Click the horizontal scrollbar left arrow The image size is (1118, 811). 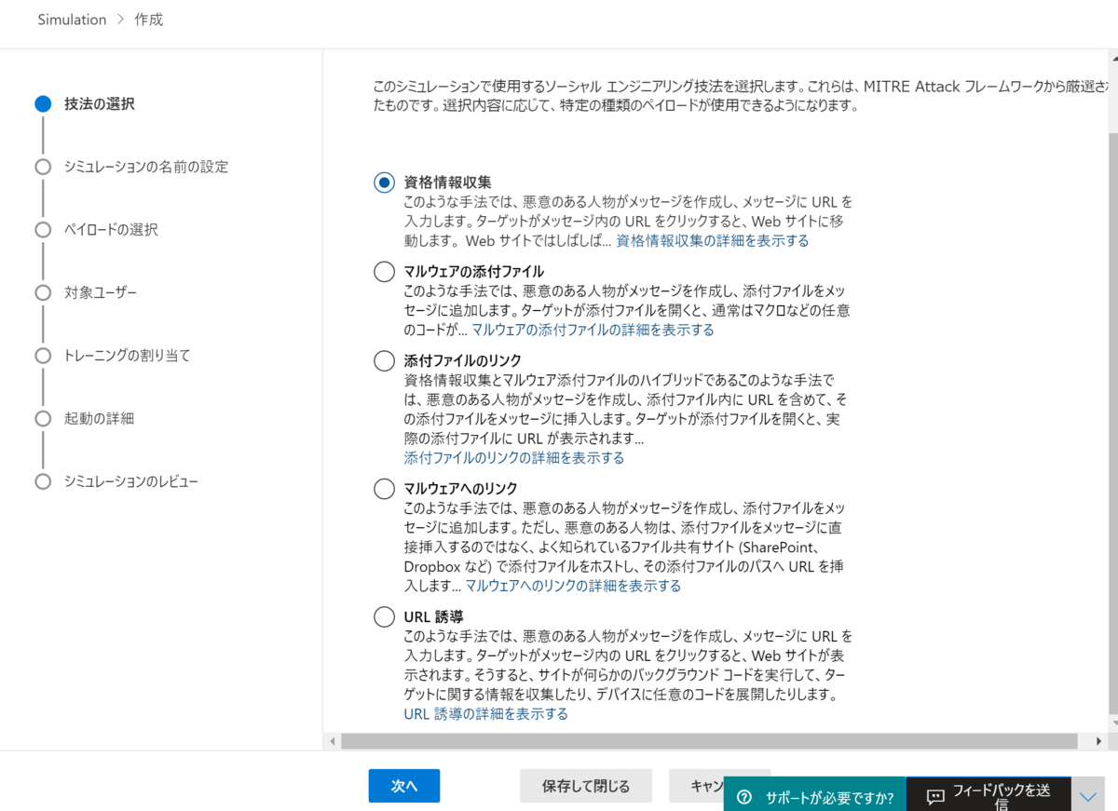(x=334, y=741)
